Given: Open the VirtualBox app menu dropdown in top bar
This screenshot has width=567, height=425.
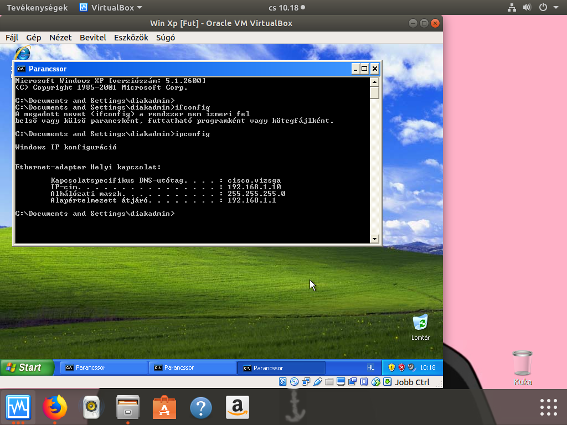Looking at the screenshot, I should 111,8.
